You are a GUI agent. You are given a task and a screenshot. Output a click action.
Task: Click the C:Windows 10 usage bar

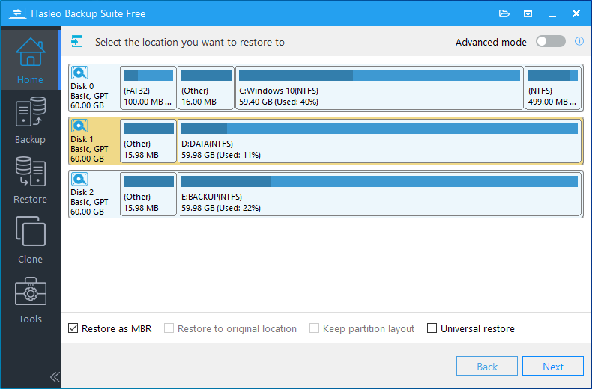click(x=379, y=75)
